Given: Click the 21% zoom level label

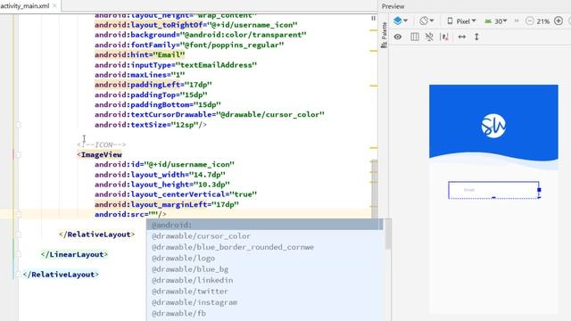Looking at the screenshot, I should tap(543, 21).
